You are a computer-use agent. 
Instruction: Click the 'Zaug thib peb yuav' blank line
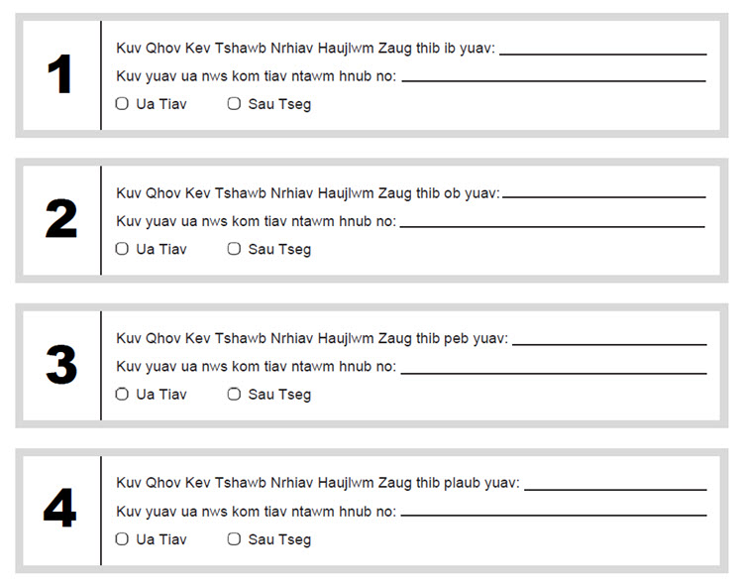[609, 339]
